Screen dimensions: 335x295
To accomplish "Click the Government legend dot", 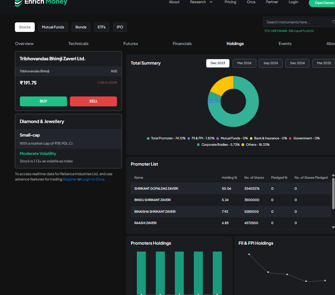I will coord(290,138).
